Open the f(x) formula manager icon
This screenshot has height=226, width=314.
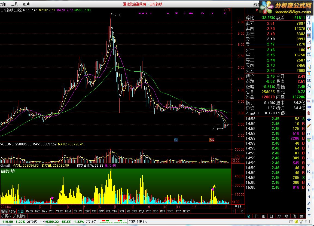309,86
